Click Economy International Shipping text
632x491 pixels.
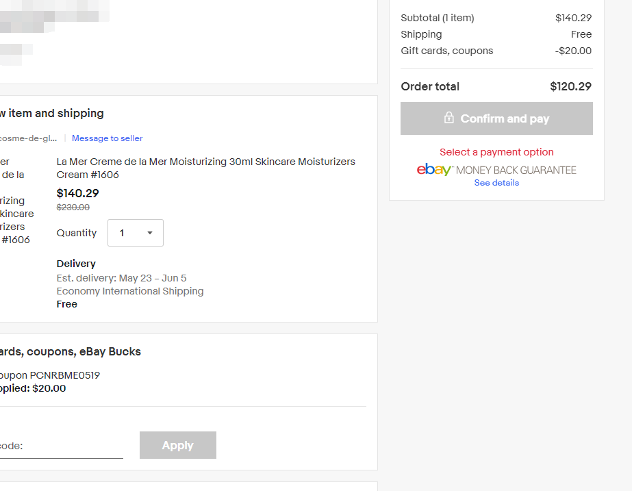[x=130, y=291]
